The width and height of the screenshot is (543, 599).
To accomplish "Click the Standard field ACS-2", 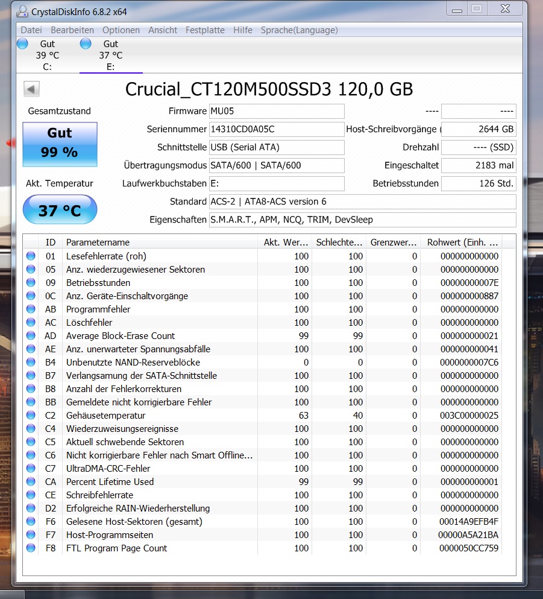I will [363, 201].
